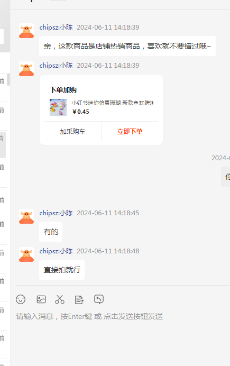Click chipsz:小陈 name above 有的
Image resolution: width=230 pixels, height=366 pixels.
point(56,213)
